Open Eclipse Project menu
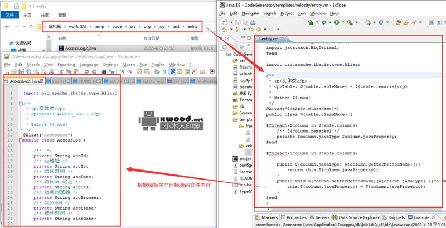Screen dimensions: 446x228 coord(287,13)
